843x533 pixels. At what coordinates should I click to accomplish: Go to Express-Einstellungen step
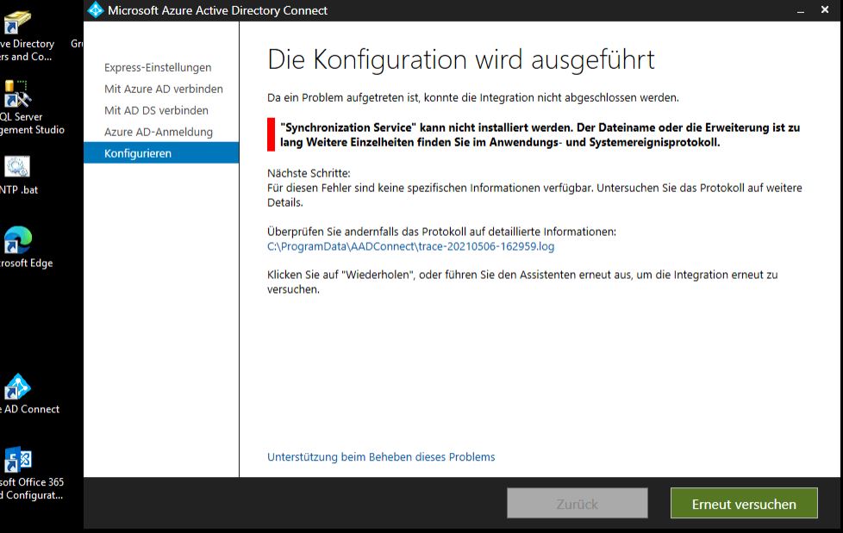point(158,67)
